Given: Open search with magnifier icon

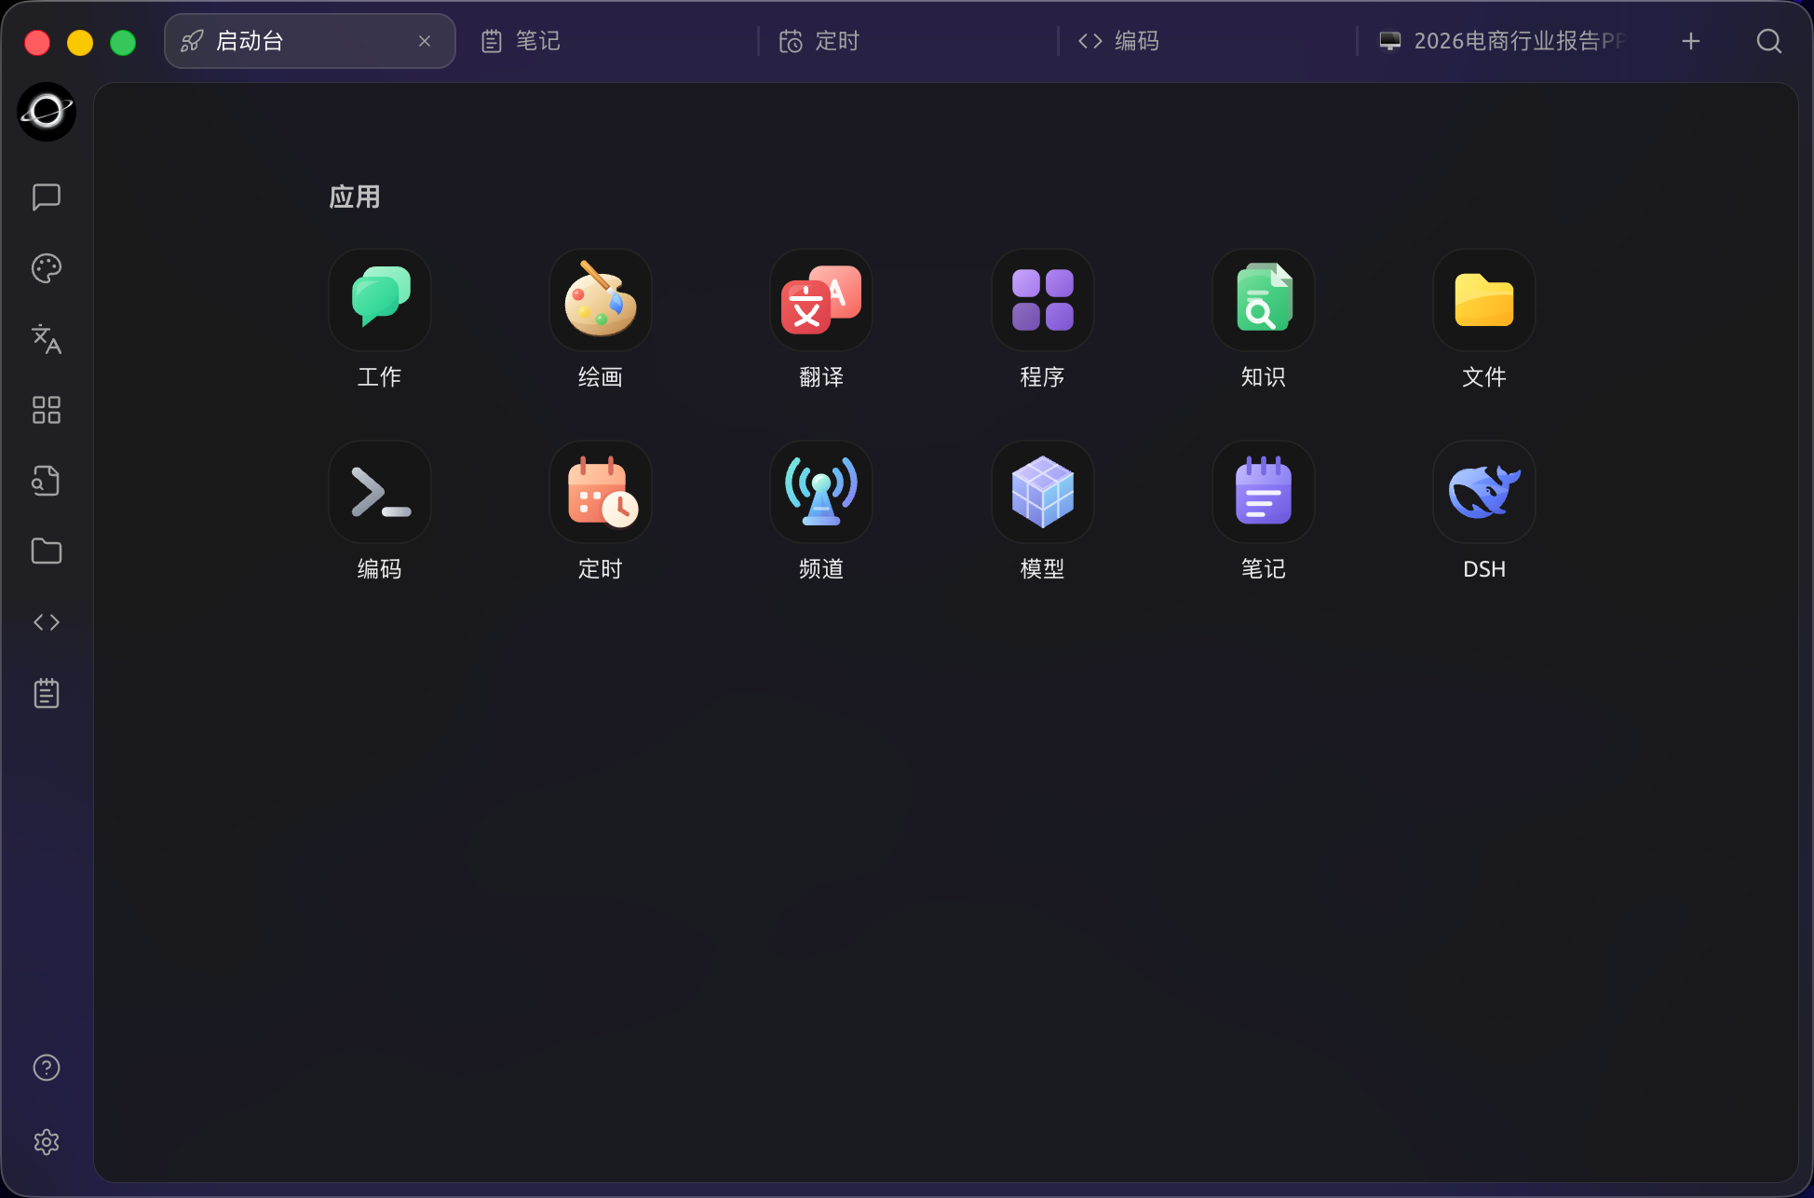Looking at the screenshot, I should click(1769, 41).
